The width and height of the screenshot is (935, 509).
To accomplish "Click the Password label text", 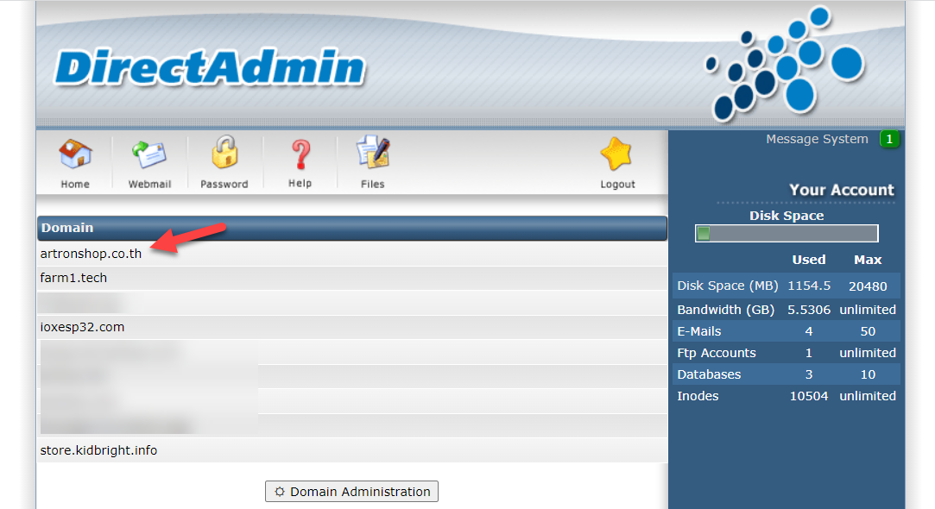I will click(x=224, y=184).
